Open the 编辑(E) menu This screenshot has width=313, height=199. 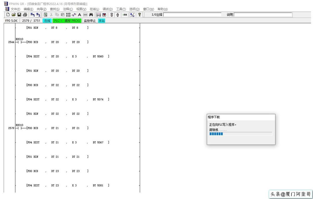[28, 9]
